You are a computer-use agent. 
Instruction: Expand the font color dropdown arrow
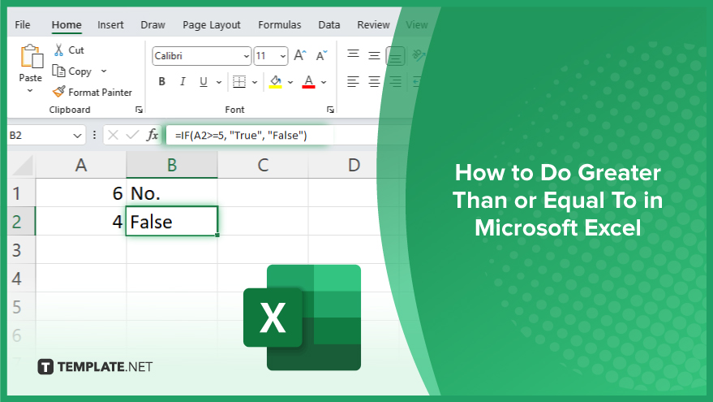(x=324, y=82)
